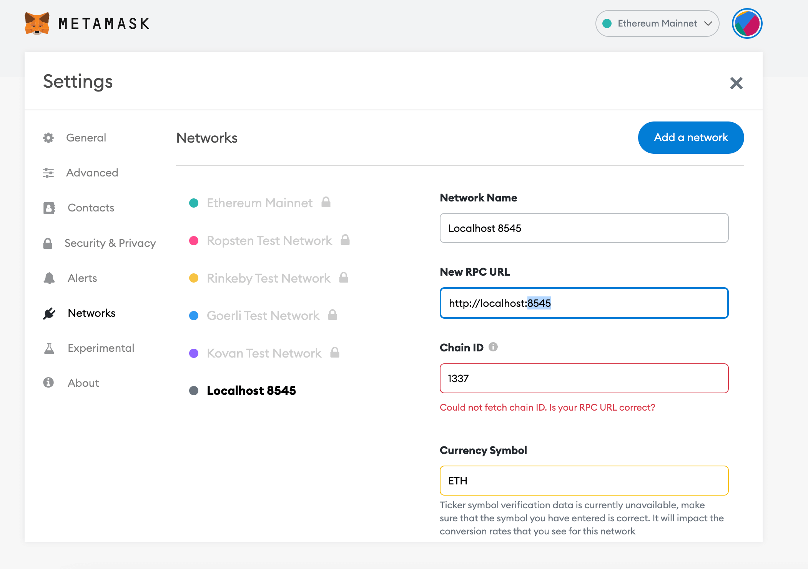Go to the Advanced settings tab

(92, 173)
